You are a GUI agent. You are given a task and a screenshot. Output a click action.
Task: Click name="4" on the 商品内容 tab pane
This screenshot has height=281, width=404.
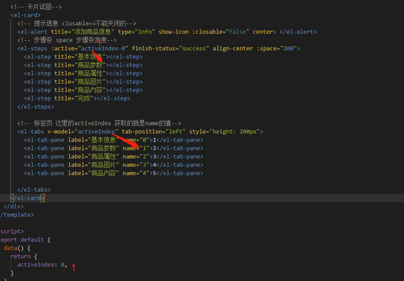pyautogui.click(x=136, y=173)
